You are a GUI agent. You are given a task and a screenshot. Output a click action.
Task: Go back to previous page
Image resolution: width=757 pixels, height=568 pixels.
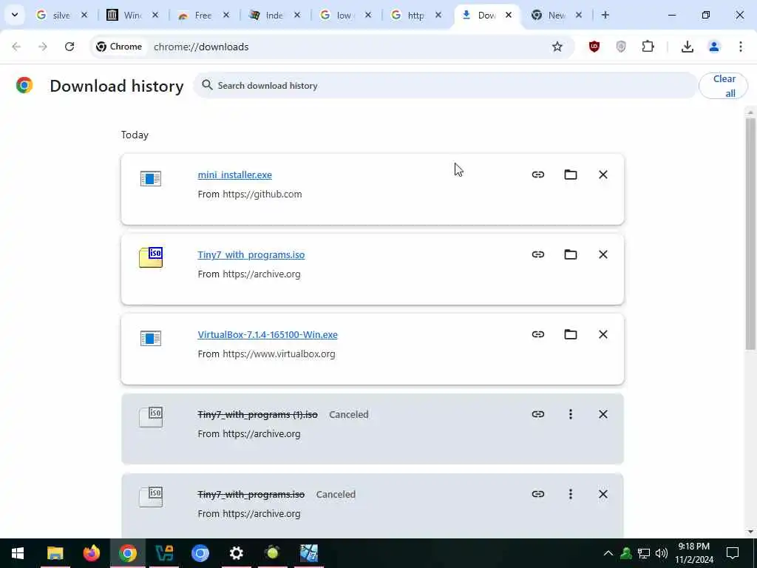(x=16, y=47)
